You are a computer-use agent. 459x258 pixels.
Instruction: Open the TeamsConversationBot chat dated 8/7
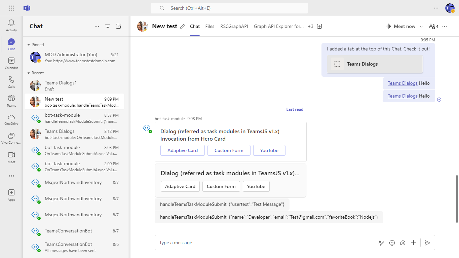74,231
